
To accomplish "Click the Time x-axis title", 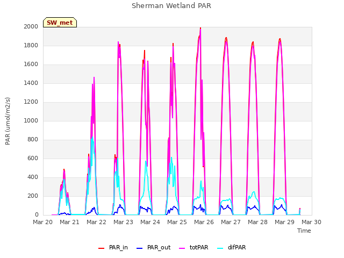I will click(x=304, y=231).
